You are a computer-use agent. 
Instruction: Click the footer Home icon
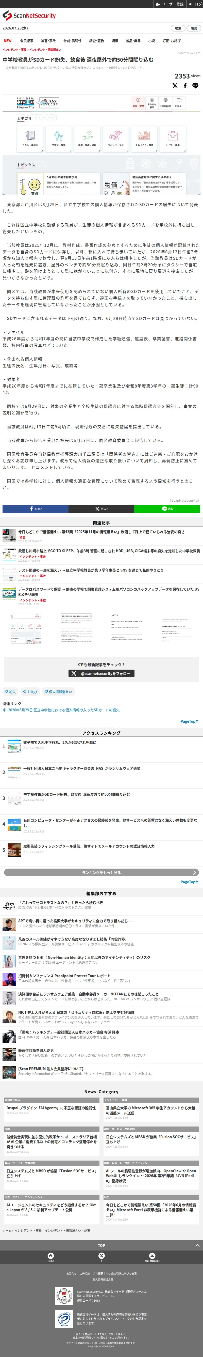coord(50,1256)
